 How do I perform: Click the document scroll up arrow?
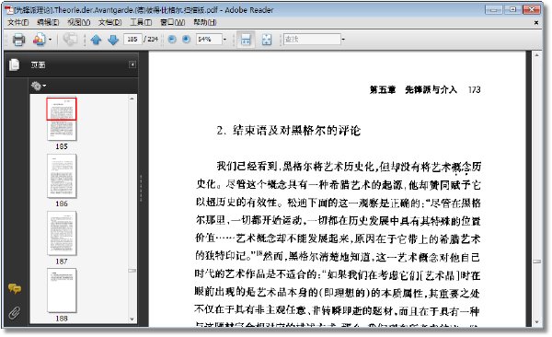pyautogui.click(x=537, y=55)
